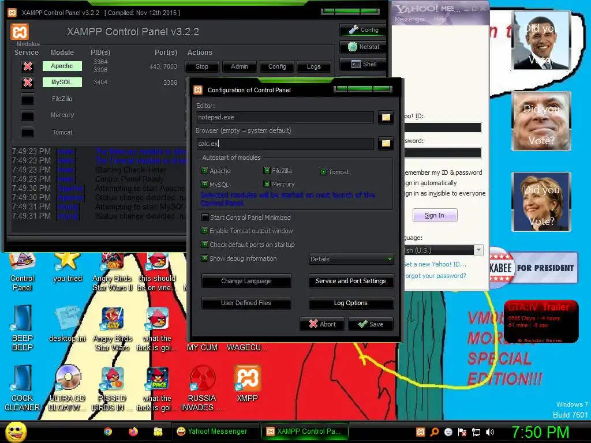Click the Obama 'Did you Vote?' thumbnail
The width and height of the screenshot is (591, 443).
pos(541,40)
